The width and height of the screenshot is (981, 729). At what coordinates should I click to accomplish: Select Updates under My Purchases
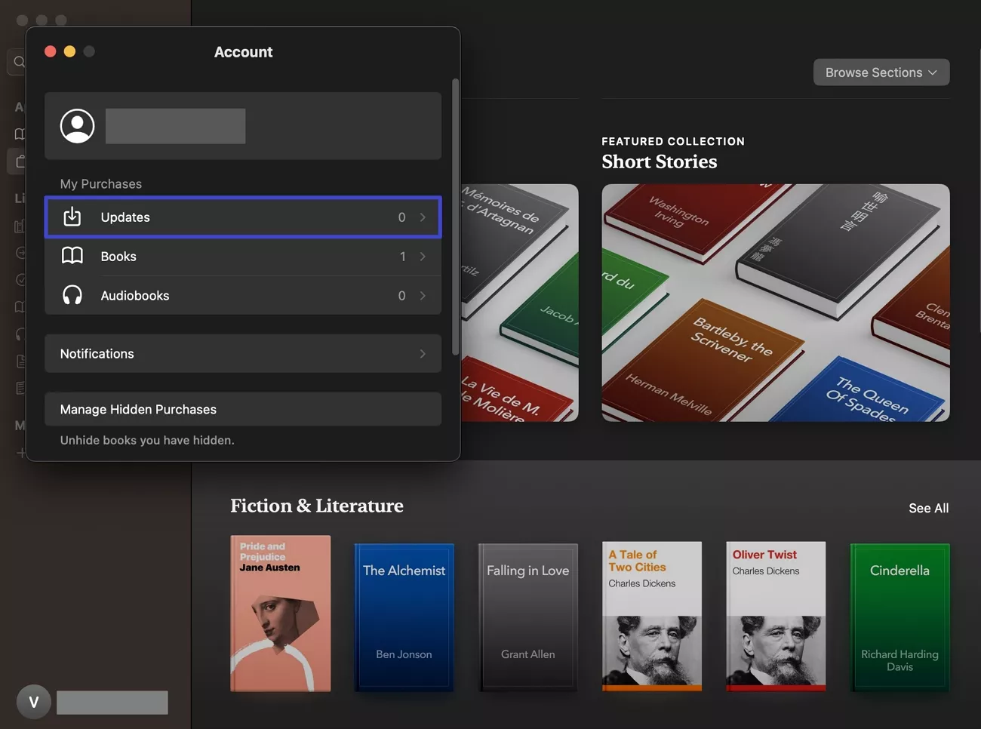(243, 217)
